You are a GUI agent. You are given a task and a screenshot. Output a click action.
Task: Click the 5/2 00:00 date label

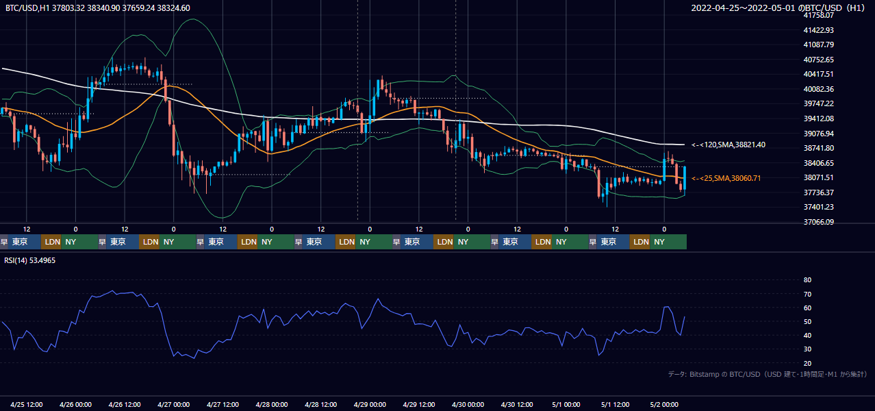point(664,404)
